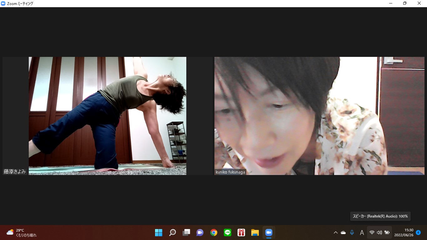Open the LINE app from the taskbar
This screenshot has height=240, width=427.
pyautogui.click(x=228, y=232)
